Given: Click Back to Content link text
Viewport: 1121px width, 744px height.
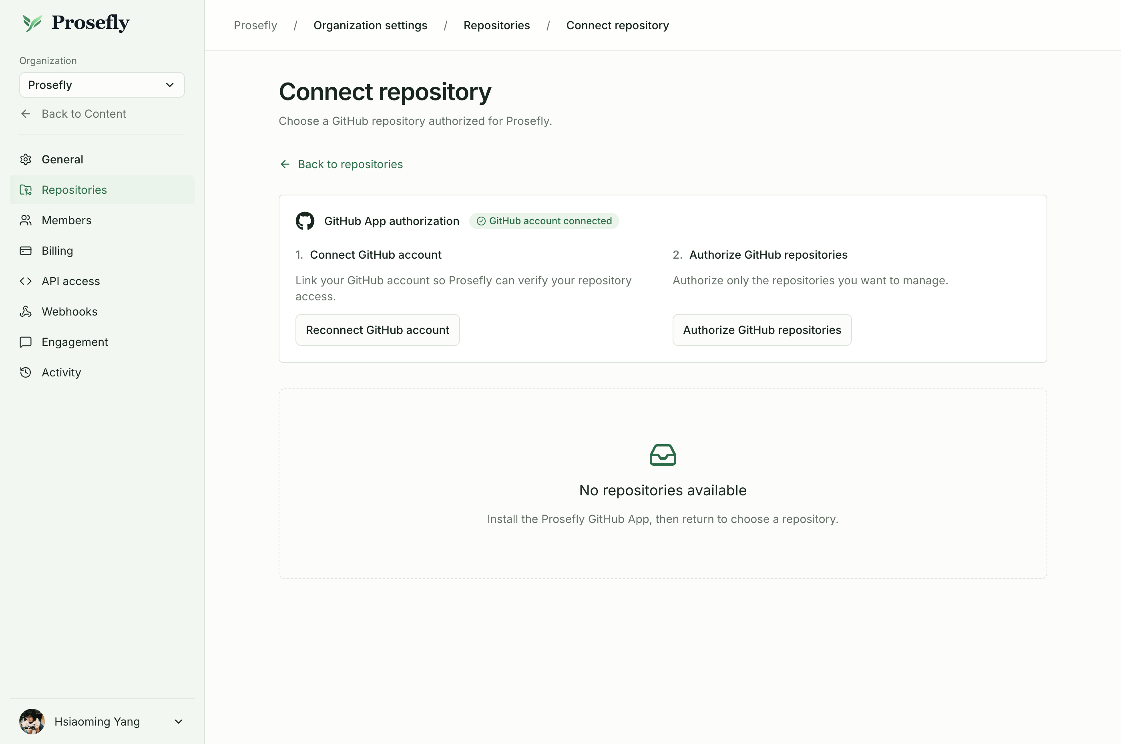Looking at the screenshot, I should pyautogui.click(x=84, y=114).
